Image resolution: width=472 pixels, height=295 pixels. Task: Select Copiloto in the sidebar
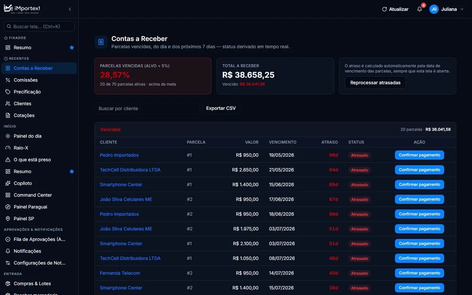coord(39,183)
